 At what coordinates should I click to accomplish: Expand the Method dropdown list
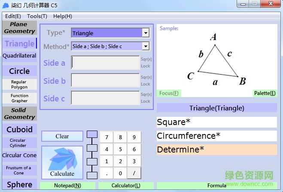click(x=146, y=46)
